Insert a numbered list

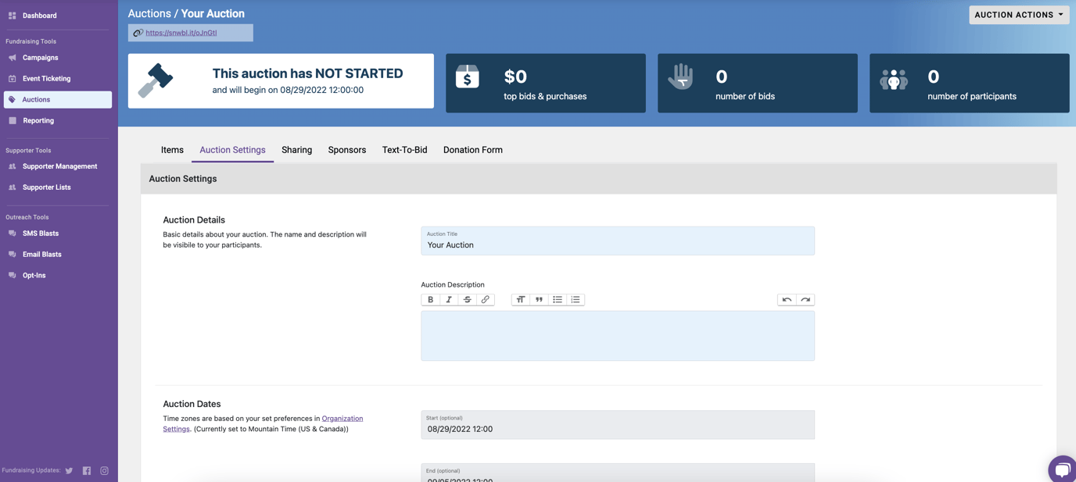[576, 300]
